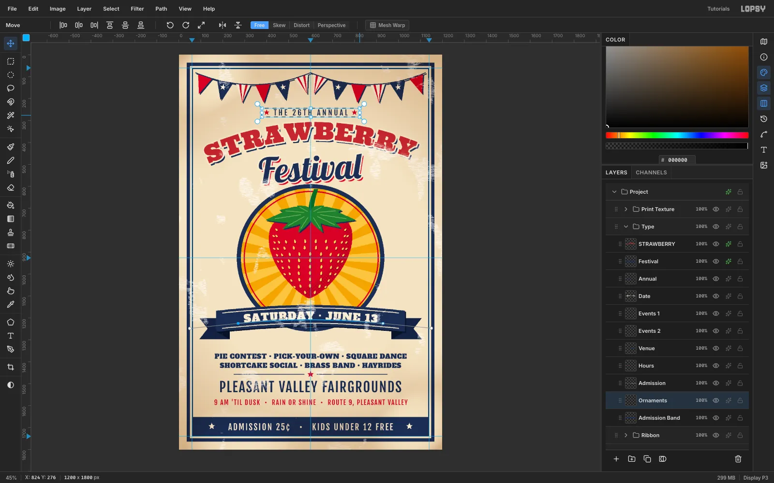Choose the Skew transform mode
774x483 pixels.
click(279, 25)
